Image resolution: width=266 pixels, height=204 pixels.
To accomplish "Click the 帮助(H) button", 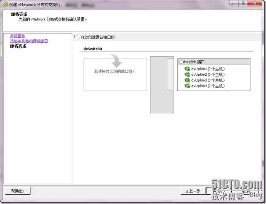I will point(18,191).
